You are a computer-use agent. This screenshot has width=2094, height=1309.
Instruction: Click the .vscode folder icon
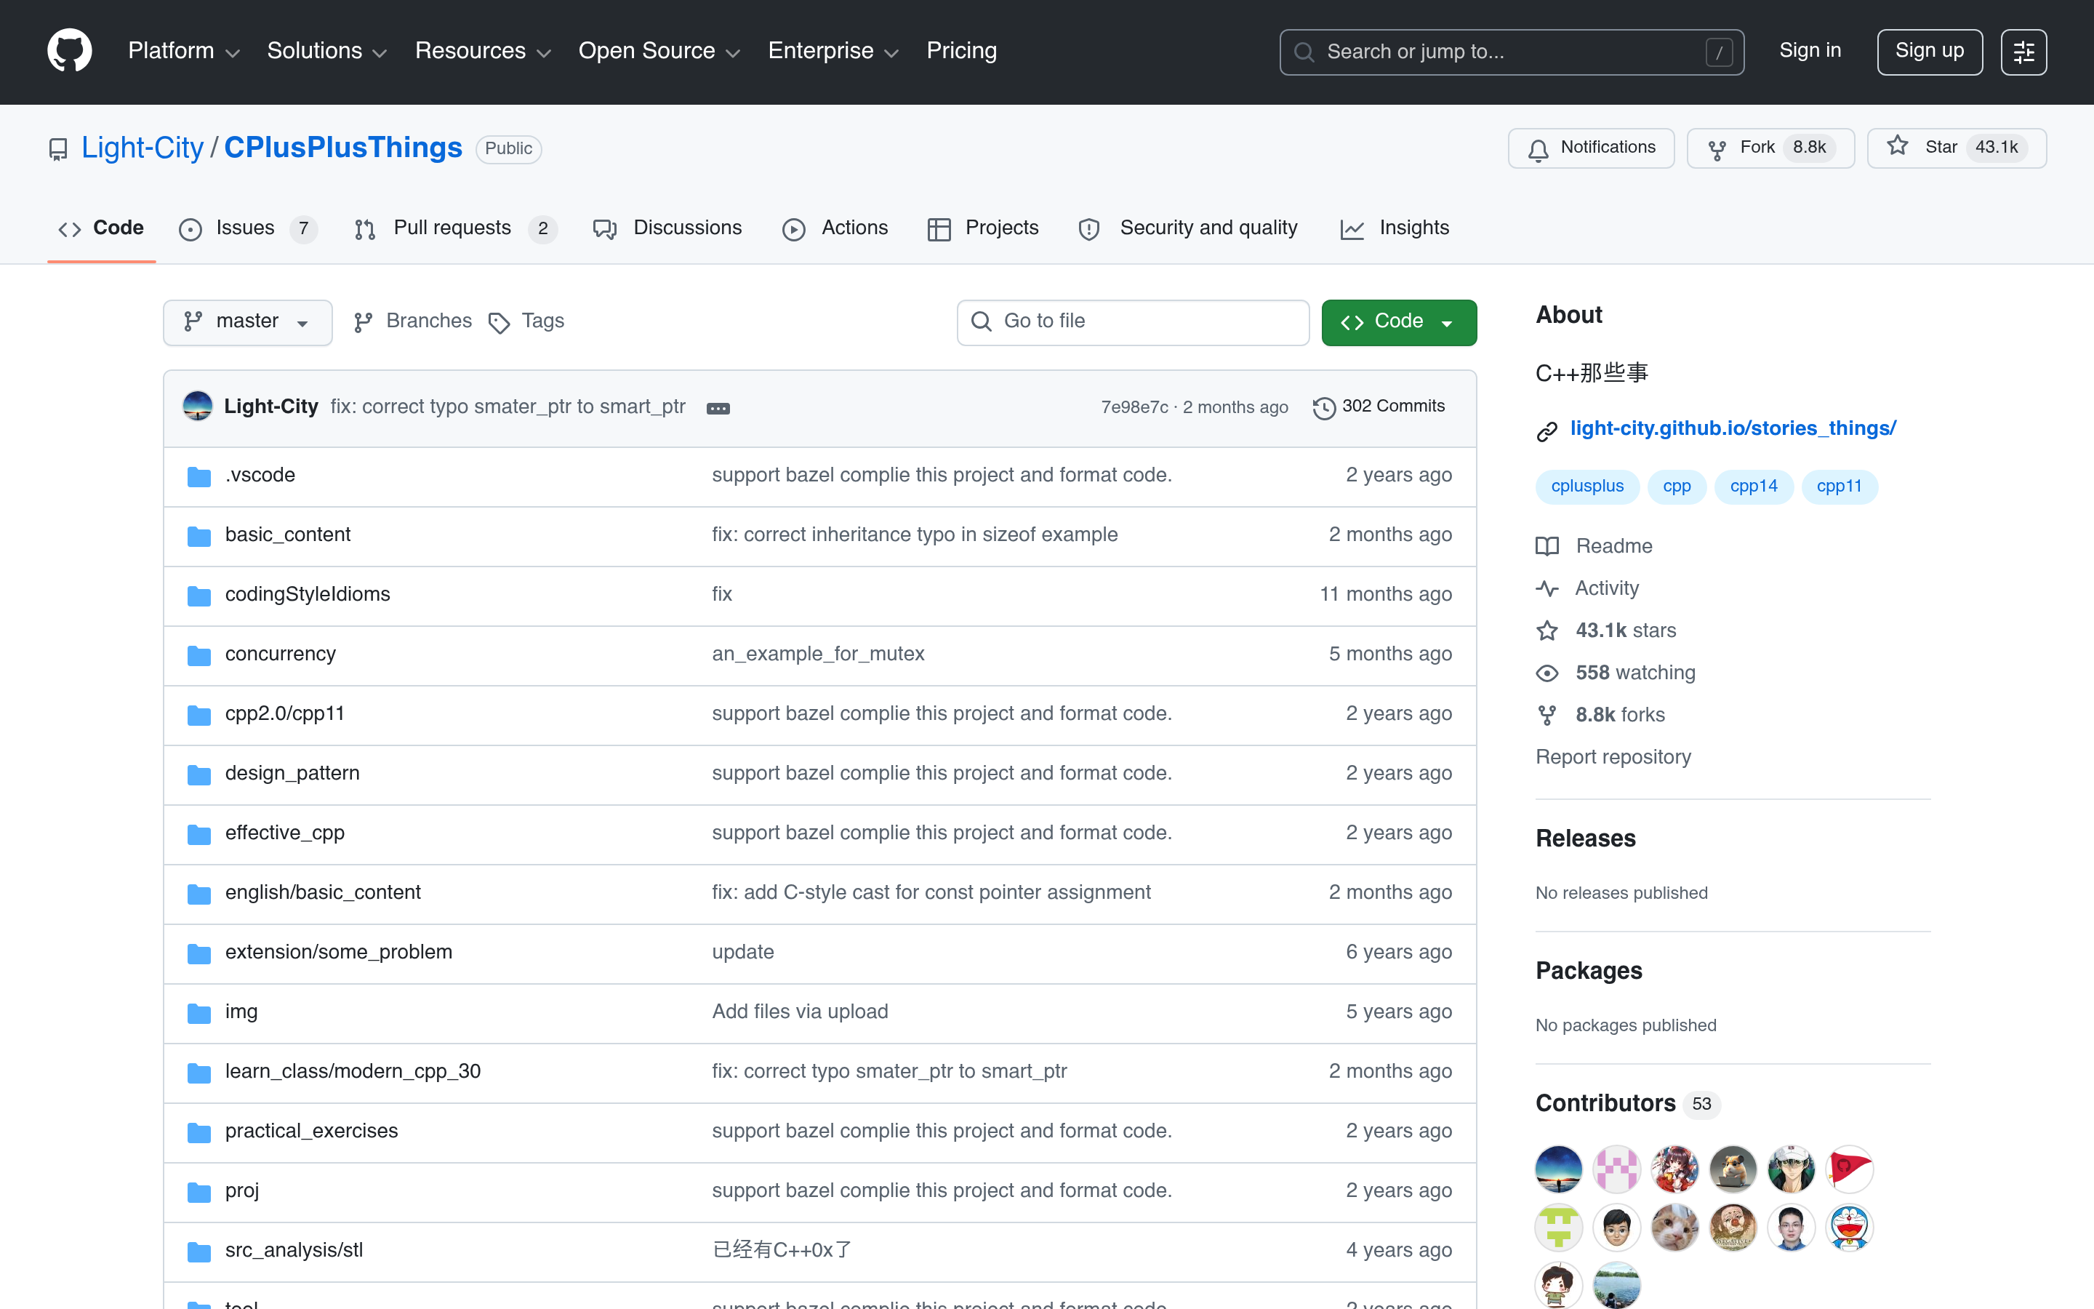pos(199,476)
